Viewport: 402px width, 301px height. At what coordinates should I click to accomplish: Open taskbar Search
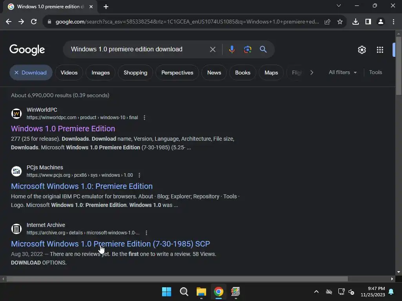pyautogui.click(x=184, y=292)
